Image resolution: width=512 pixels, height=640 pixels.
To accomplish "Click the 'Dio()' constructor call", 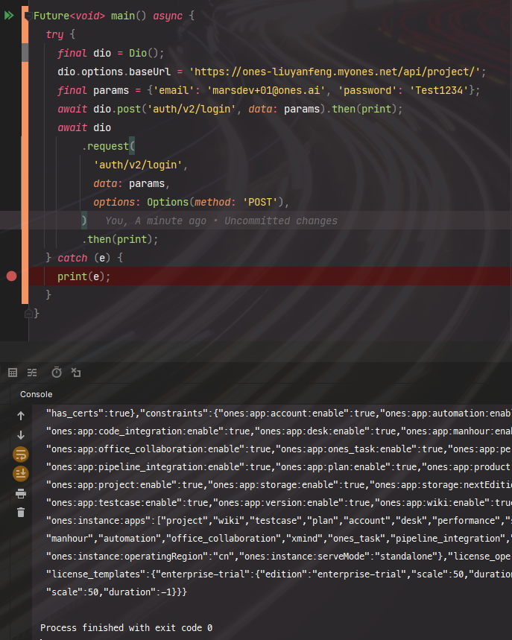I will (143, 53).
